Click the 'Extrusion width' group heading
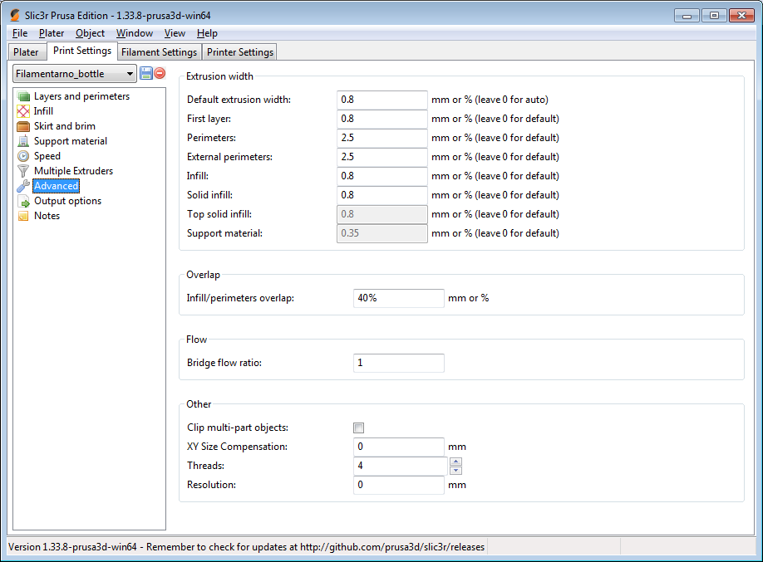This screenshot has height=562, width=763. point(219,76)
